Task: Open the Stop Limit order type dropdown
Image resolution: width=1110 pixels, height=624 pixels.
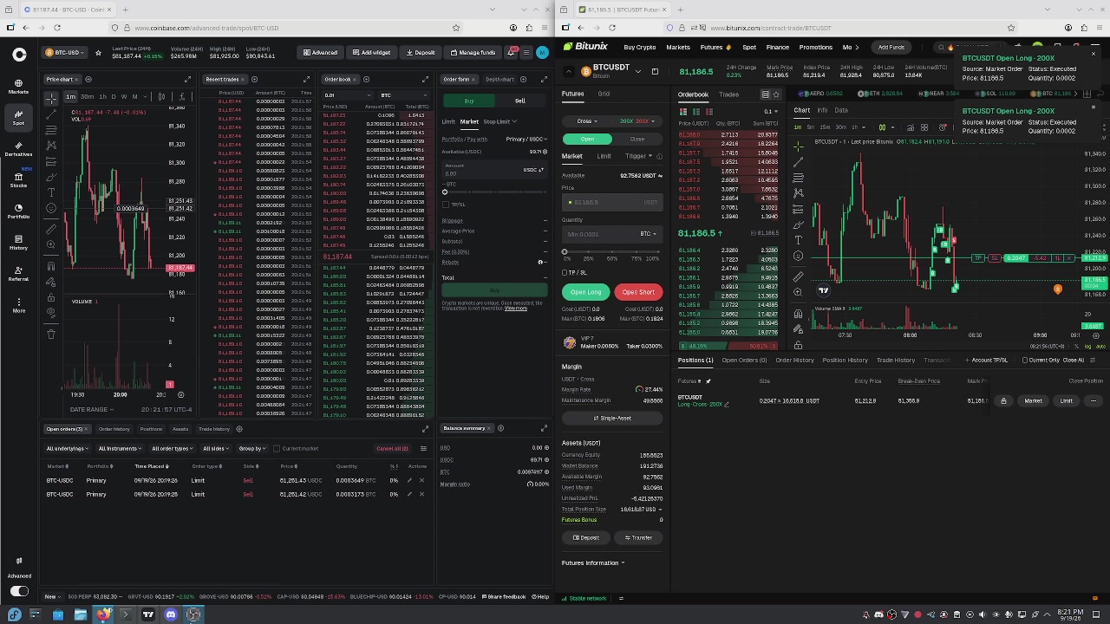Action: [x=499, y=122]
